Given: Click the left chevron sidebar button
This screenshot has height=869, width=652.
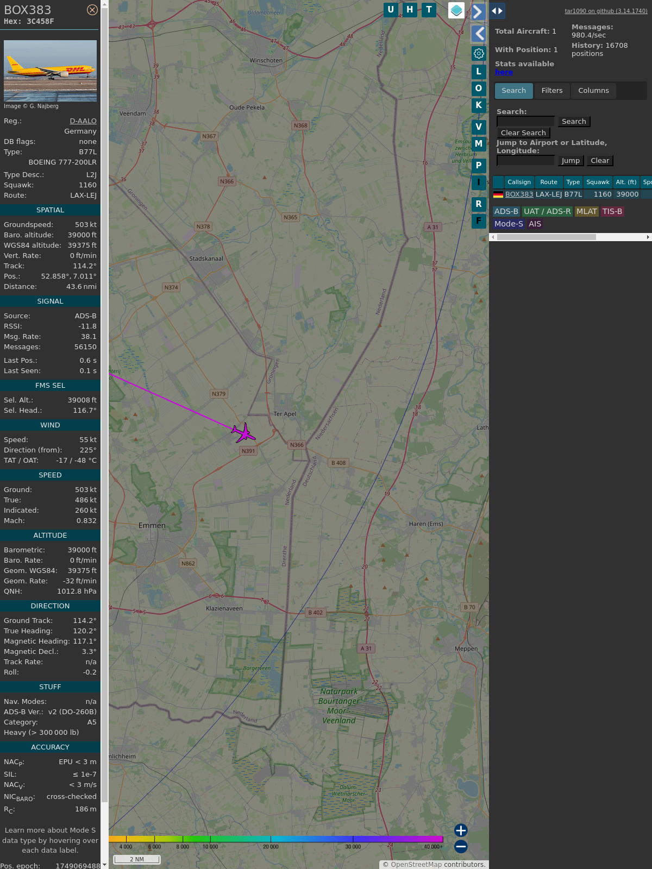Looking at the screenshot, I should 478,34.
